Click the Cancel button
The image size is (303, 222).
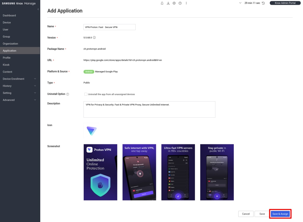[x=246, y=214]
